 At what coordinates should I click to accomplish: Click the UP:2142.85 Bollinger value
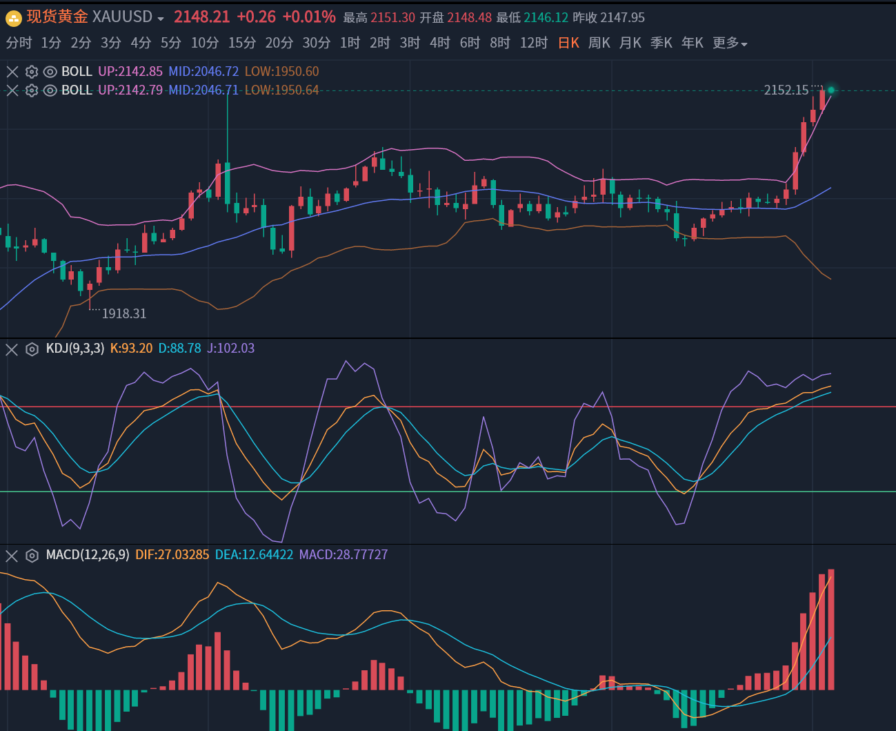(130, 72)
